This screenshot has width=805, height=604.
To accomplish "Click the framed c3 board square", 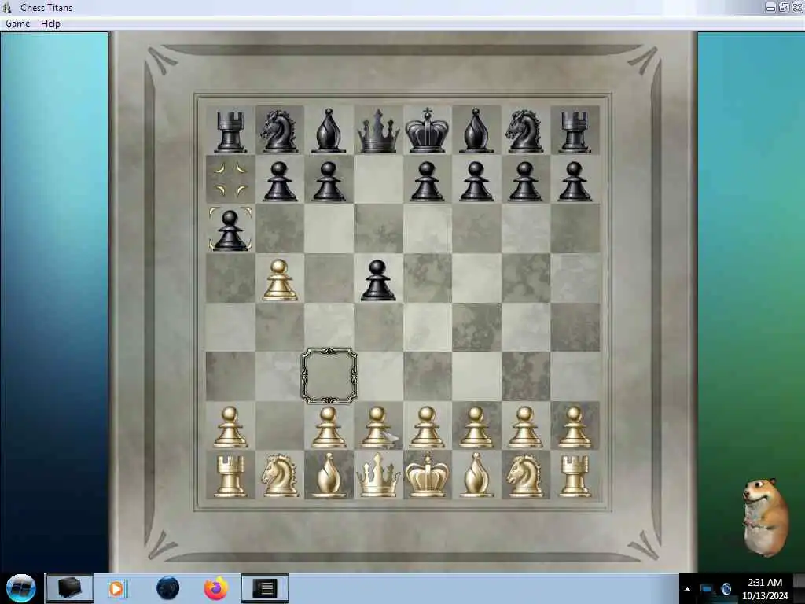I will pyautogui.click(x=329, y=376).
